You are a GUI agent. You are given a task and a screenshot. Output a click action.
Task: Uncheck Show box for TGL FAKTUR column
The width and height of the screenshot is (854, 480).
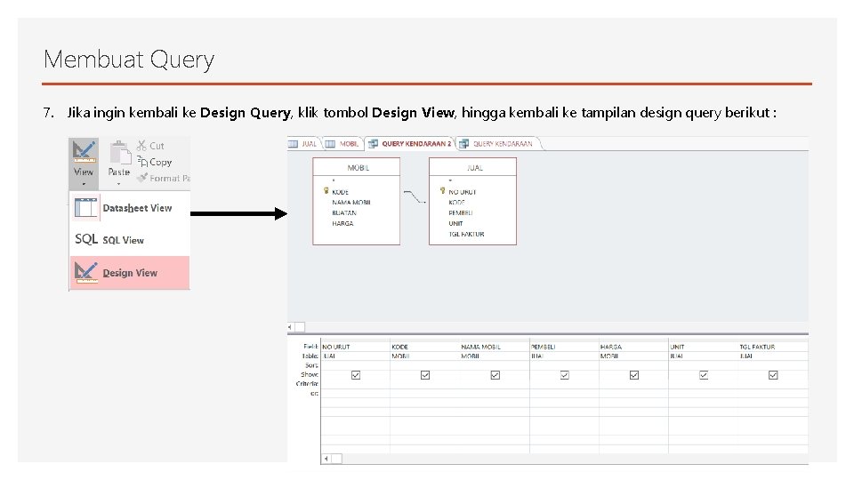773,375
